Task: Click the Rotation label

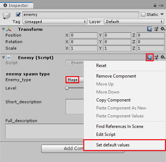Action: 14,42
